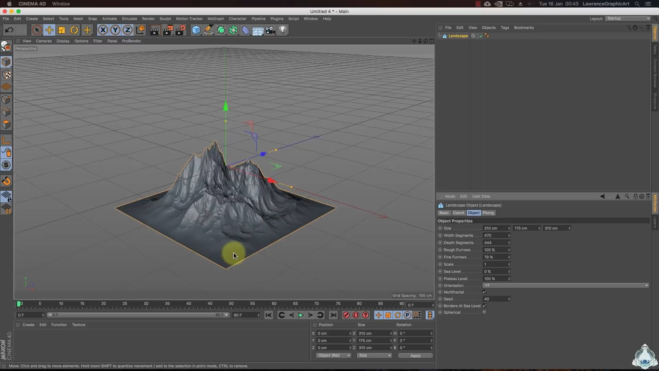Click the Cube primitive icon
659x371 pixels.
coord(196,30)
